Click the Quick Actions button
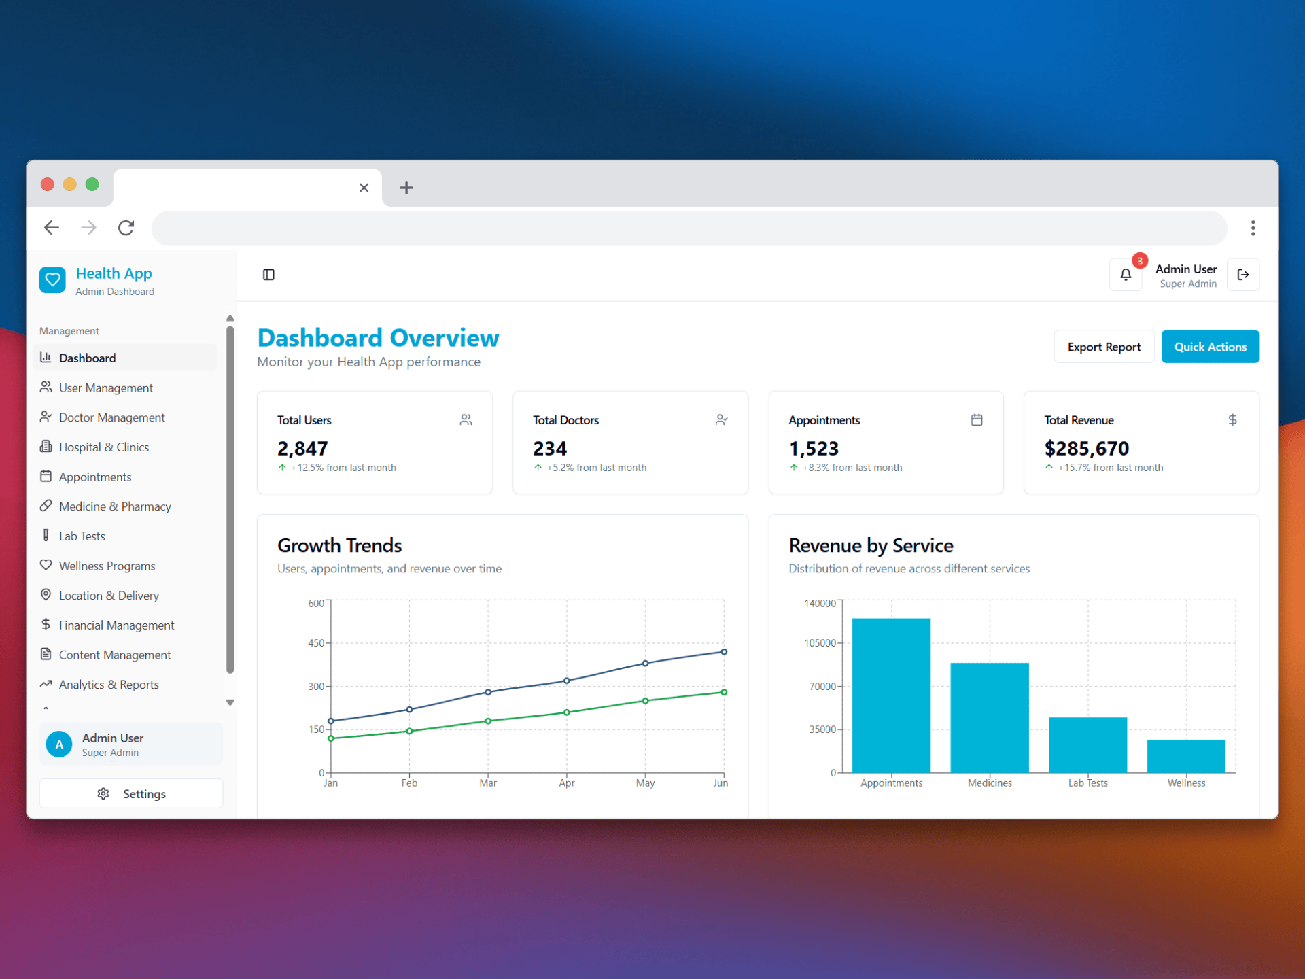Screen dimensions: 1305x979 click(1210, 347)
